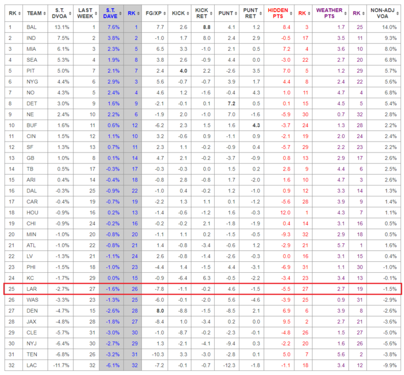Screen dimensions: 404x375
Task: Select the GB team cell
Action: 35,158
